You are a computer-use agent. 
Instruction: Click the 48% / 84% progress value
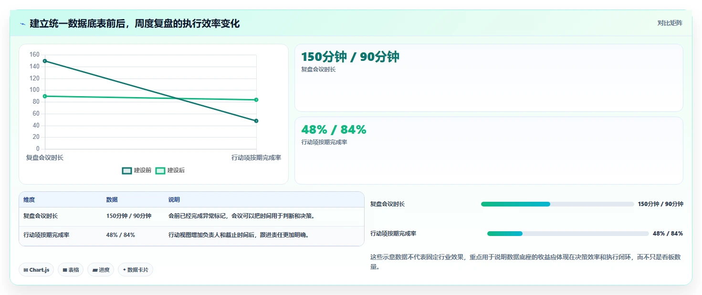(668, 234)
